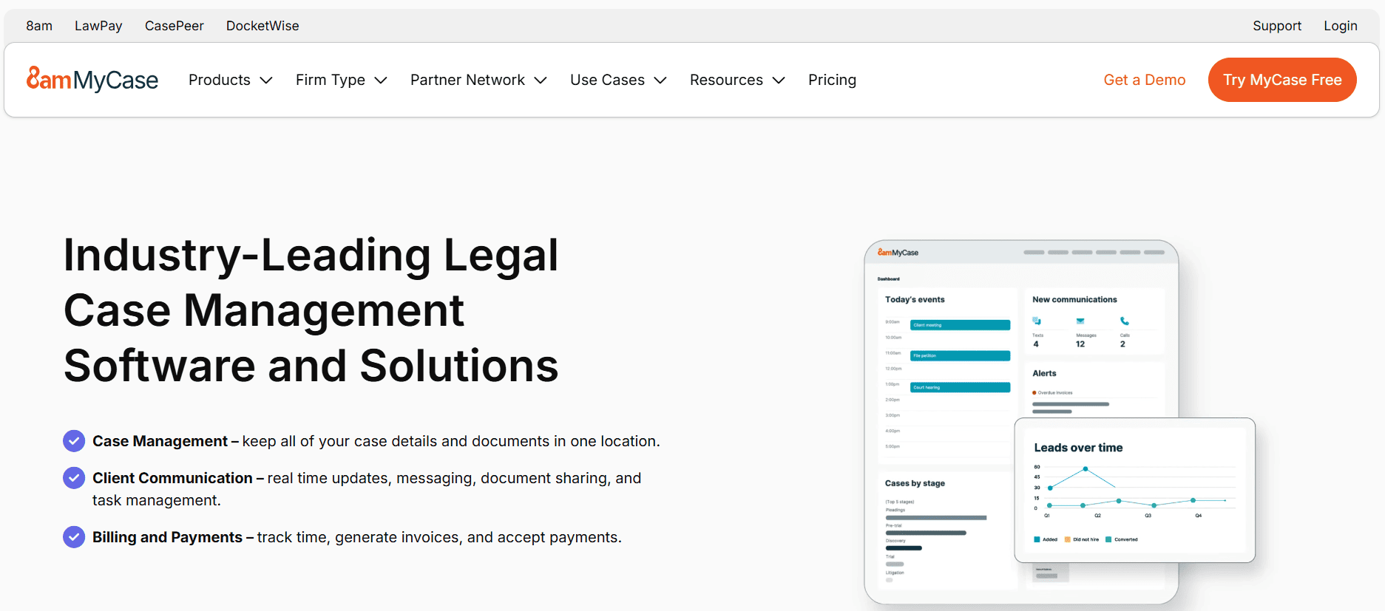Image resolution: width=1385 pixels, height=611 pixels.
Task: Click the Industry-Leading Legal headline
Action: 311,310
